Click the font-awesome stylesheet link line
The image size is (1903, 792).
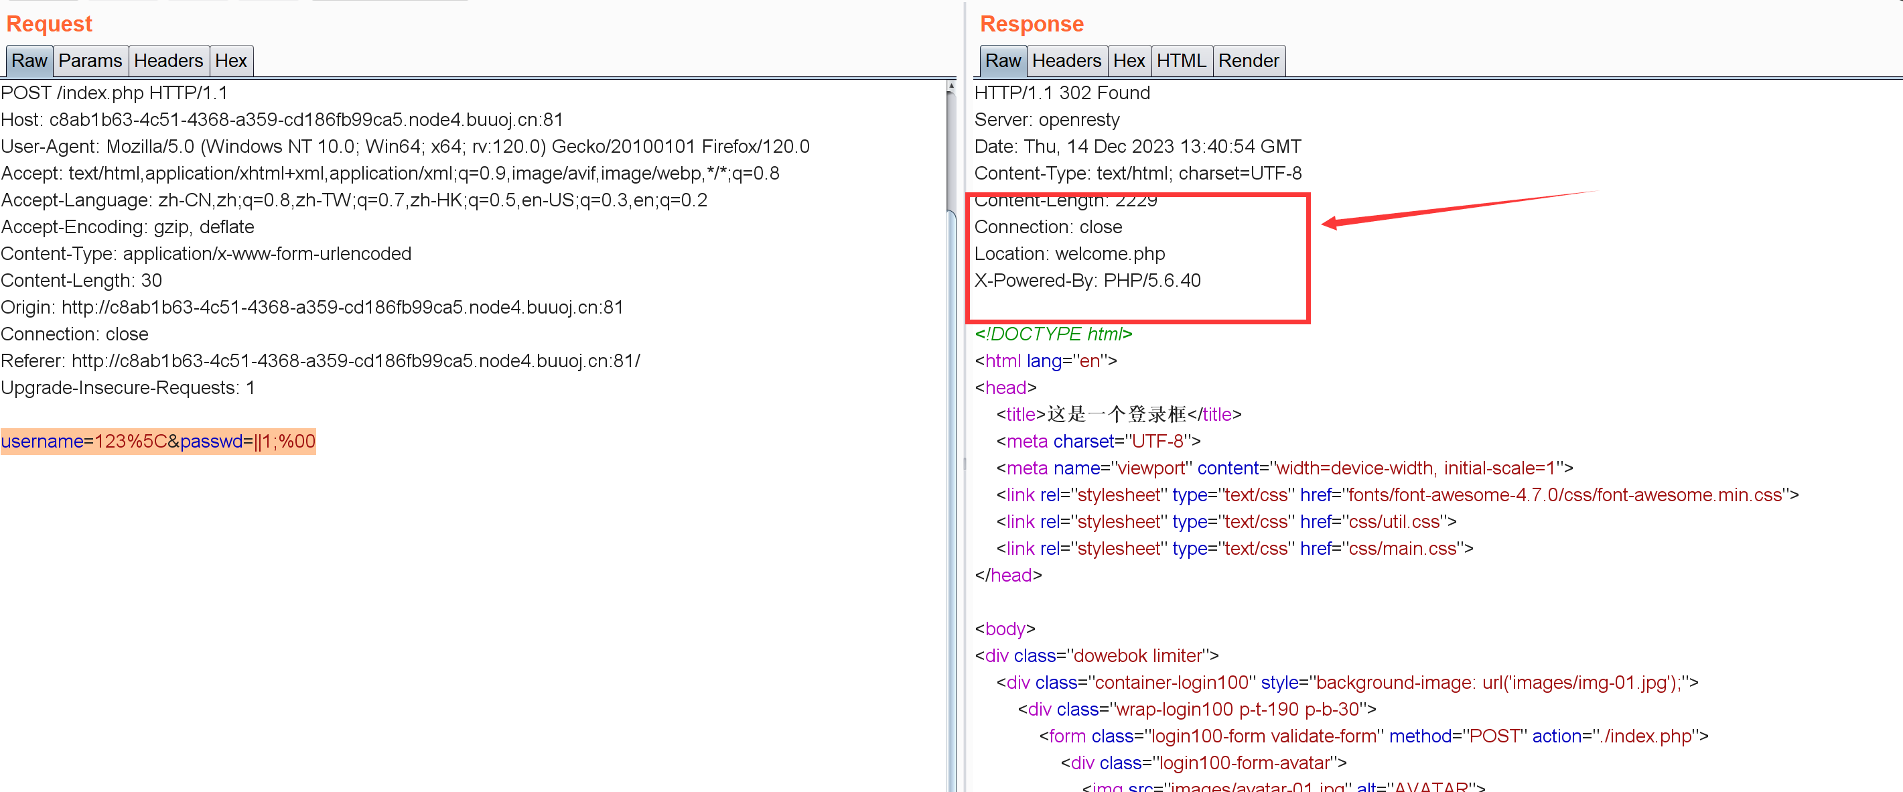tap(1398, 495)
